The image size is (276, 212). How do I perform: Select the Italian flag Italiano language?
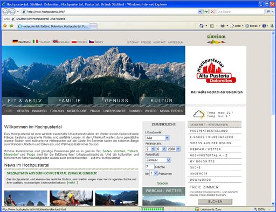[42, 41]
